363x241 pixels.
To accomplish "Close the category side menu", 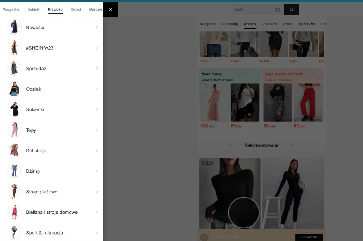I will 110,9.
